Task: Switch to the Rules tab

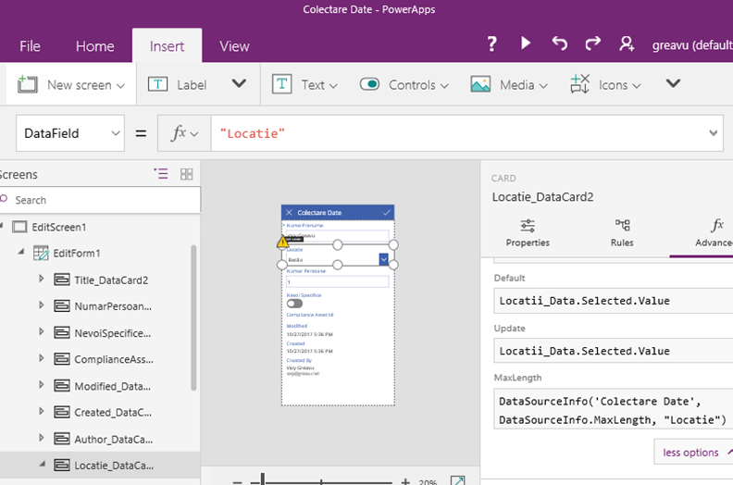Action: tap(622, 232)
